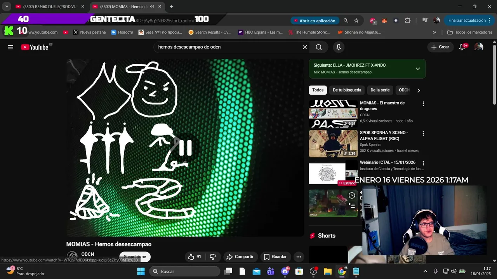Open options for Webinario ICTAL video
Screen dimensions: 497x279
[x=423, y=163]
